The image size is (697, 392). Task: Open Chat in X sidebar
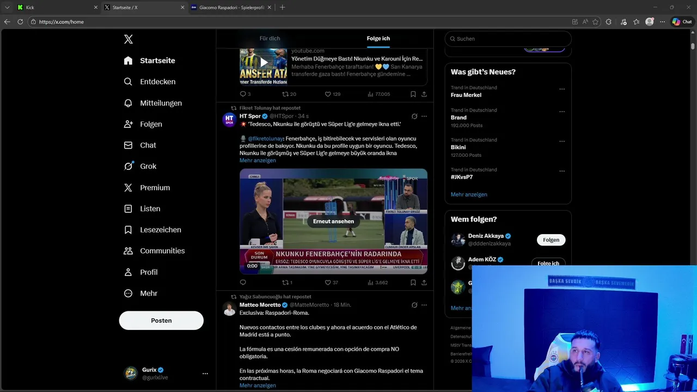coord(139,145)
